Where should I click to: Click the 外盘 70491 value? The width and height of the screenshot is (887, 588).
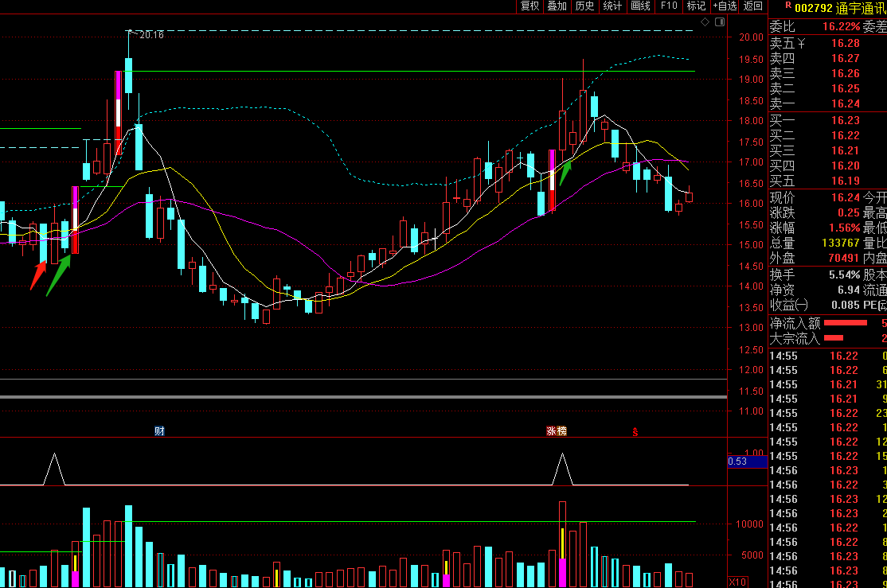tap(843, 258)
